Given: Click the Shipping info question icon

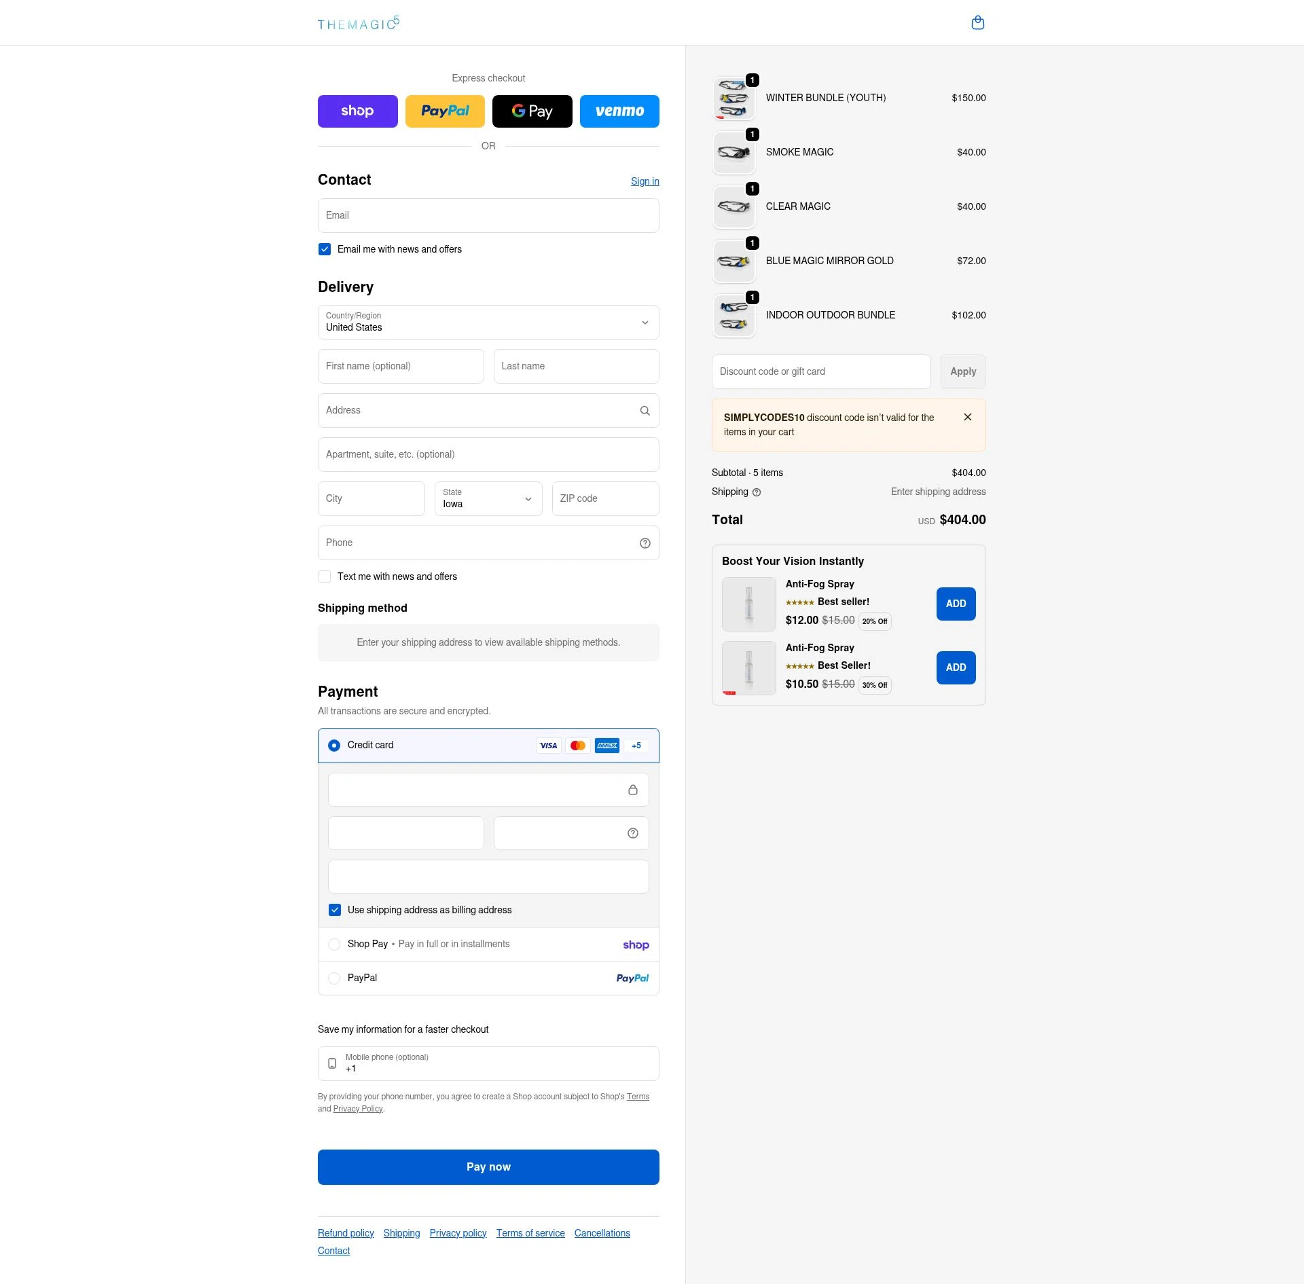Looking at the screenshot, I should (757, 492).
